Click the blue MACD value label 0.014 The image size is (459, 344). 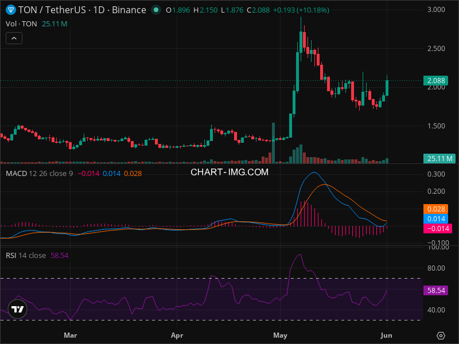[x=436, y=218]
